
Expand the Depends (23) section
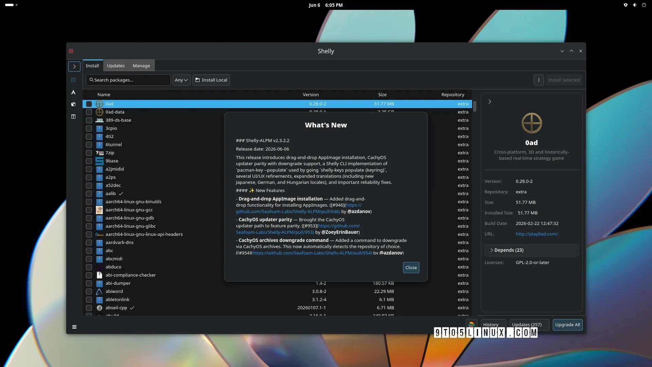coord(531,250)
